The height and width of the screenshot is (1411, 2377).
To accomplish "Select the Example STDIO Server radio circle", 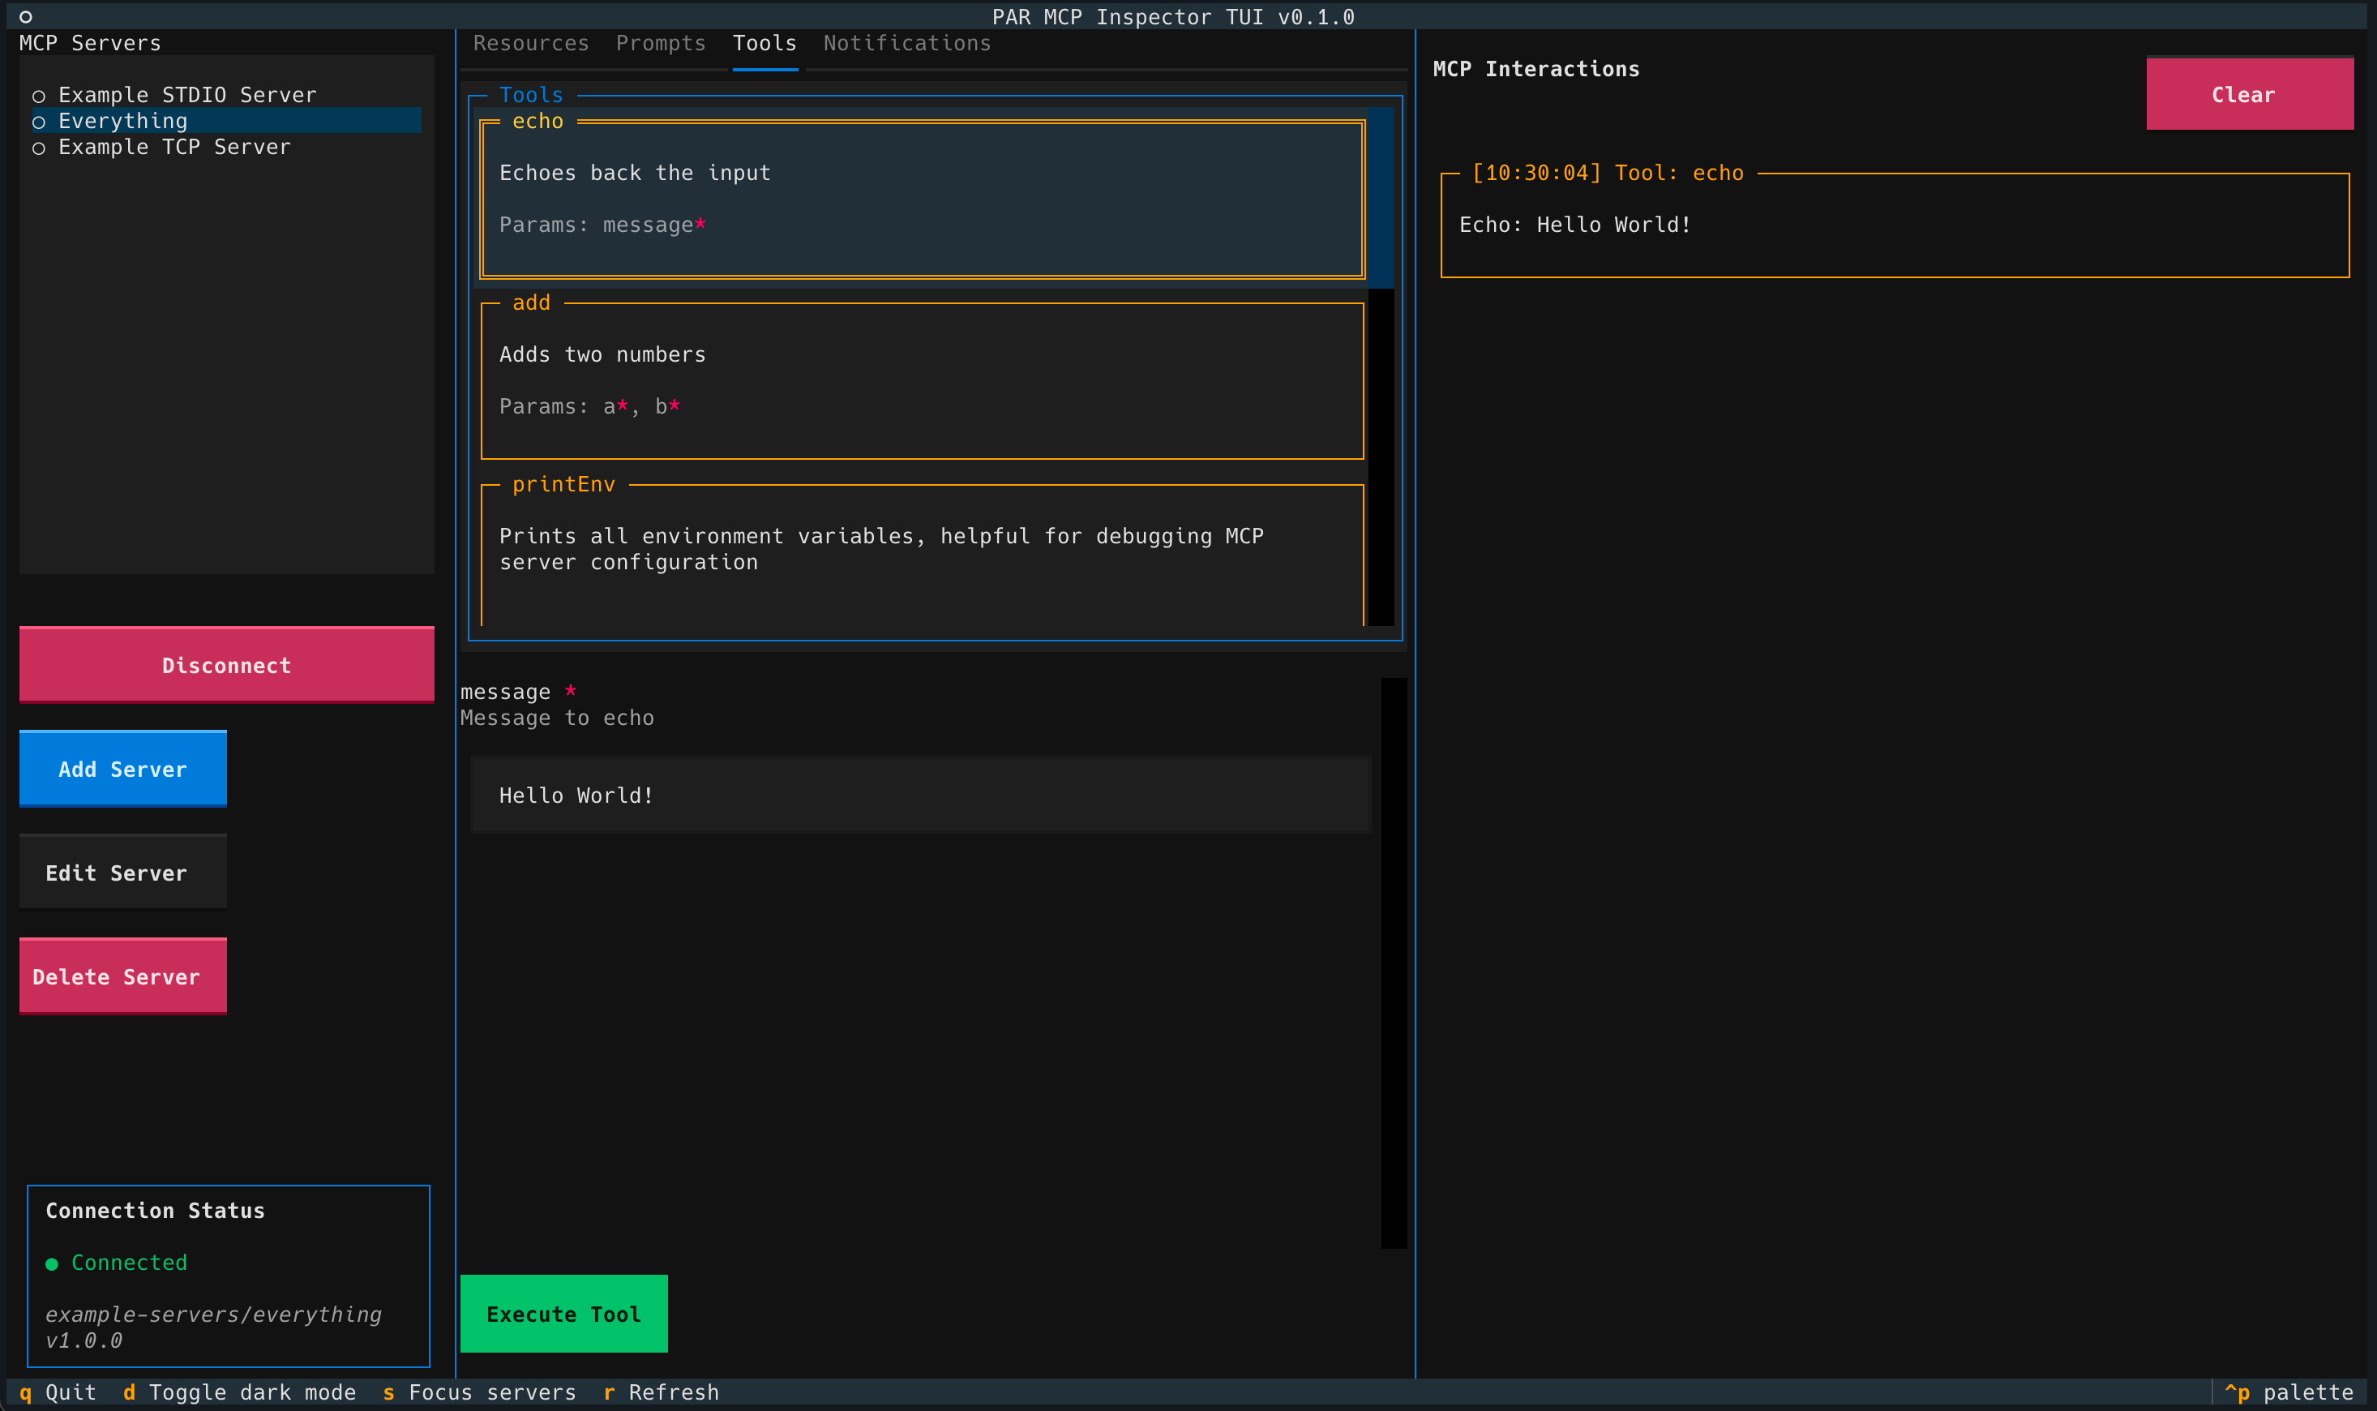I will coord(39,96).
